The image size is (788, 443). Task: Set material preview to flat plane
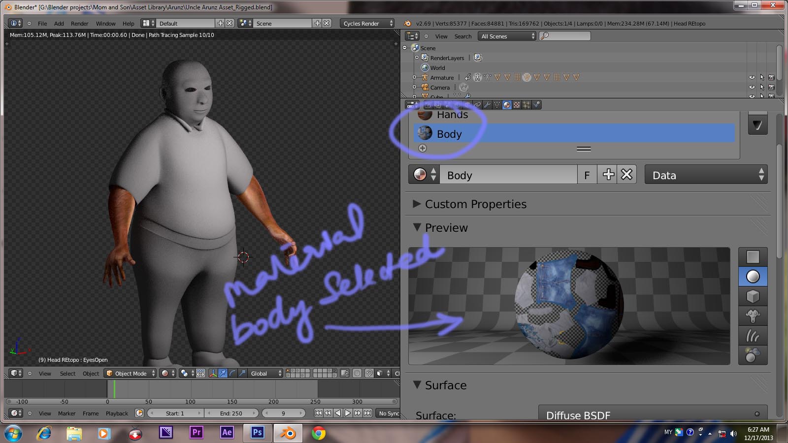[x=753, y=257]
